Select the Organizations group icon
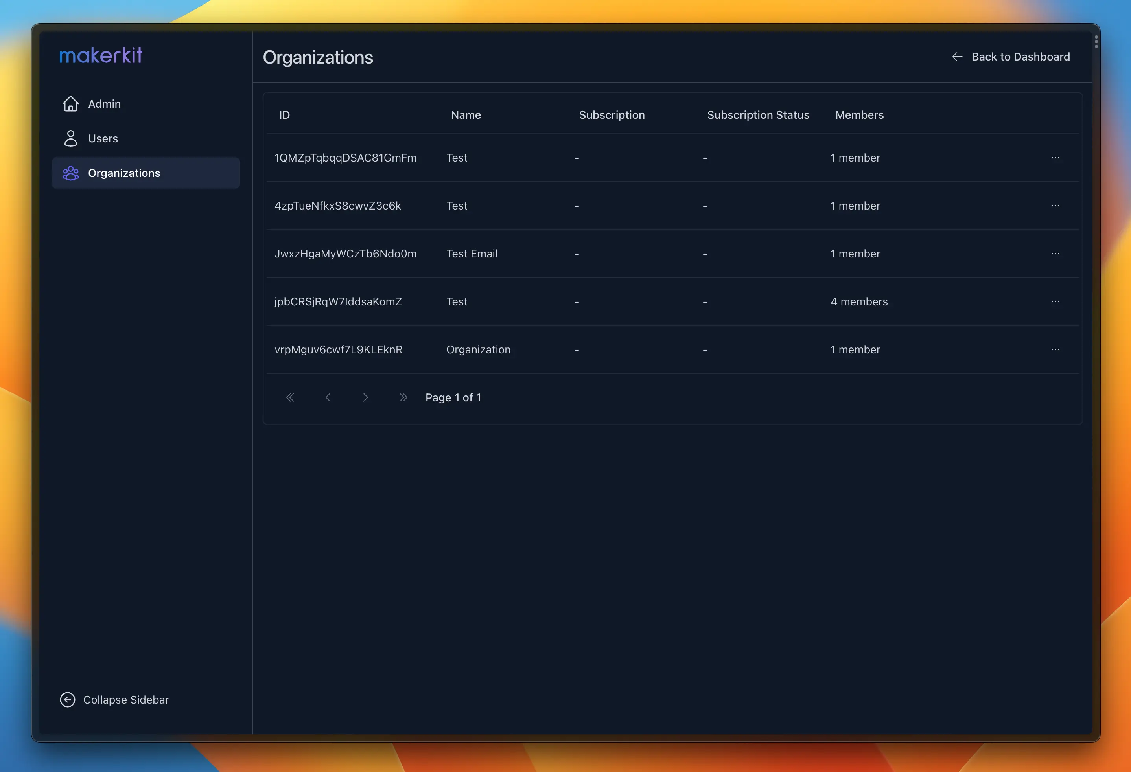This screenshot has width=1131, height=772. tap(70, 173)
